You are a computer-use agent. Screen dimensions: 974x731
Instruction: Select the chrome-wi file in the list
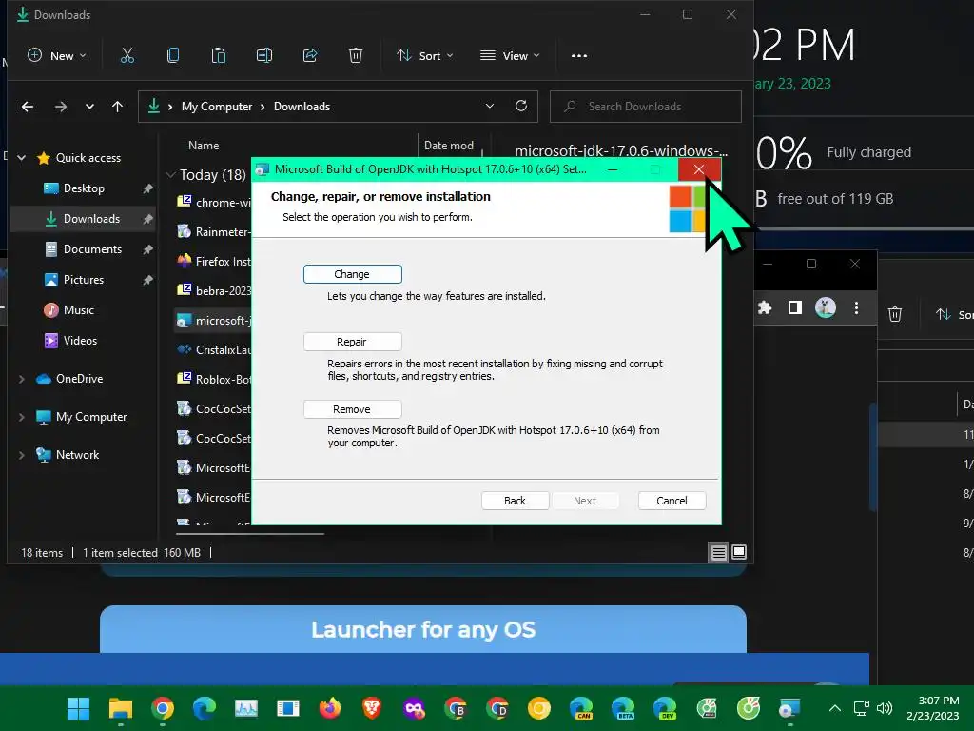[214, 202]
